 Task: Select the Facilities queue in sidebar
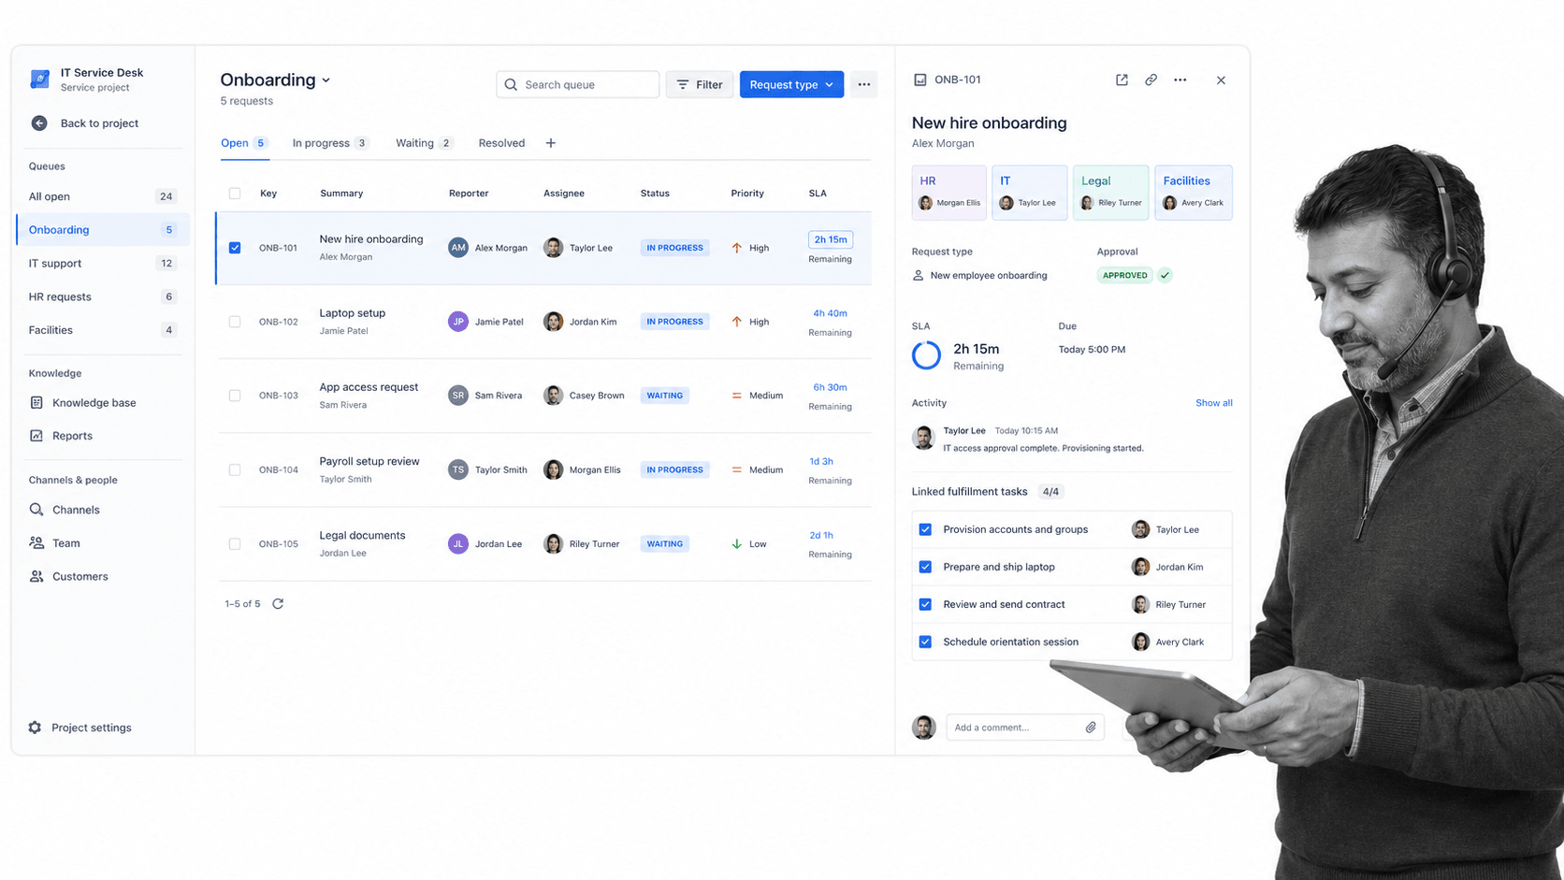[102, 330]
